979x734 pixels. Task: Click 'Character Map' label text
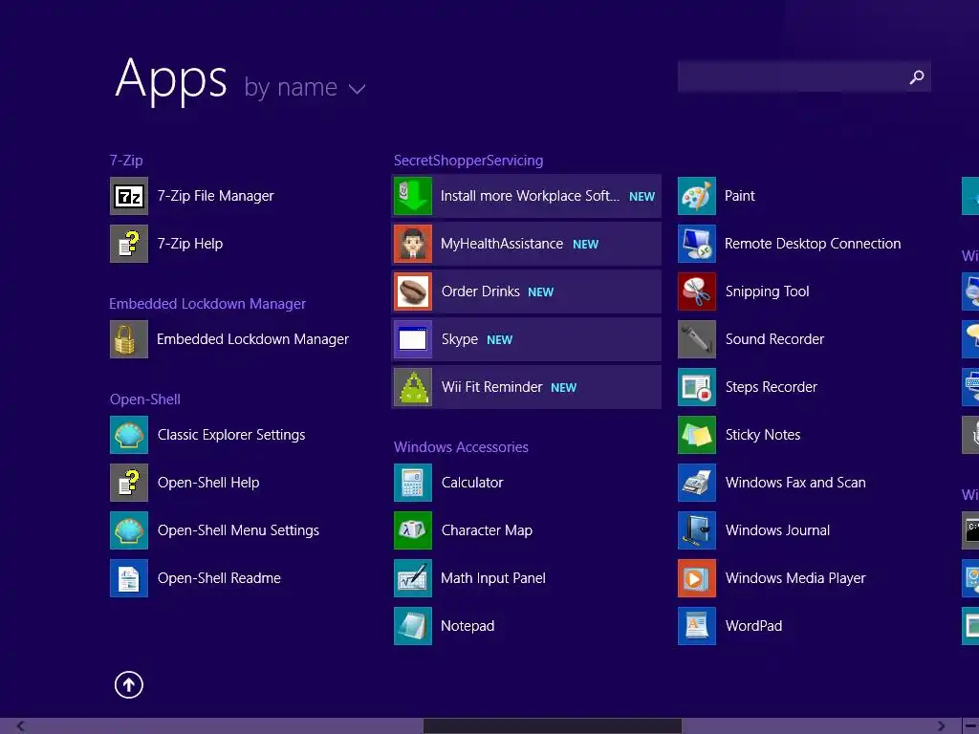(487, 530)
